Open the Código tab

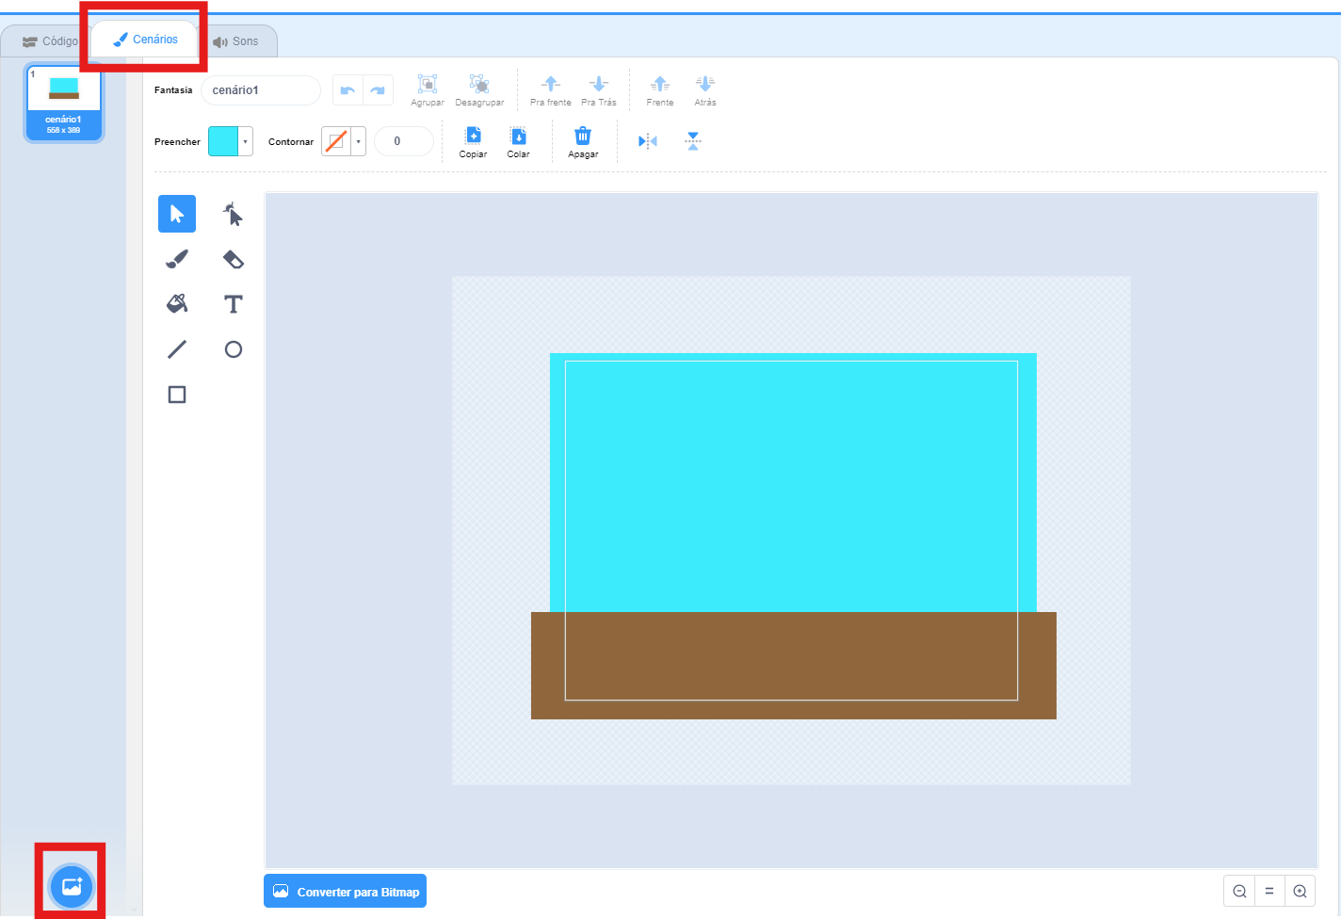tap(51, 41)
